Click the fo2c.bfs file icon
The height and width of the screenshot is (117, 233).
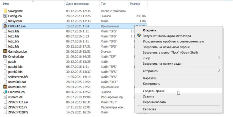tap(5, 41)
